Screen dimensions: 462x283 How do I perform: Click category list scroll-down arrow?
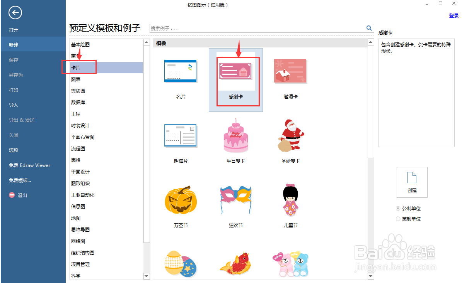click(x=147, y=276)
